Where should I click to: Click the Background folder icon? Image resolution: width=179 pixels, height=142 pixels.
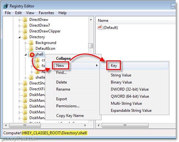click(x=31, y=43)
